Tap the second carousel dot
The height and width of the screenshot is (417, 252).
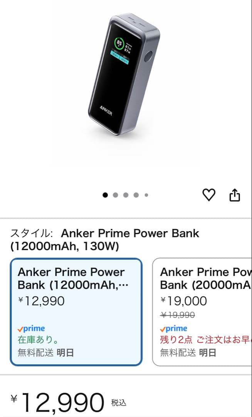(x=115, y=195)
